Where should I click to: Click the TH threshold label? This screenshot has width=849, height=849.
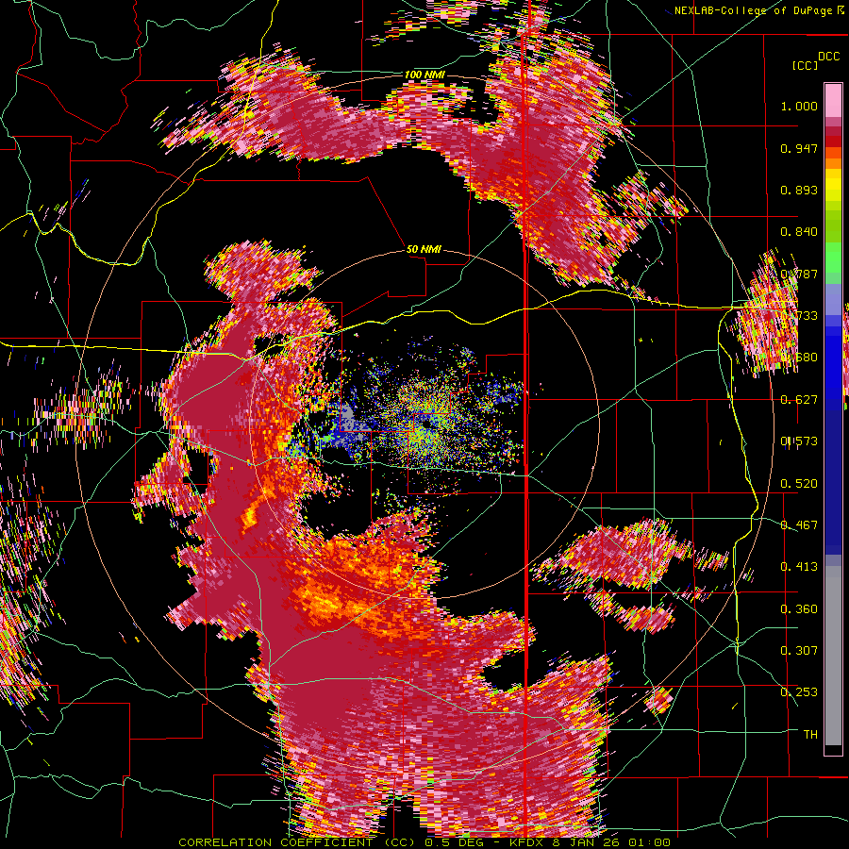pos(810,735)
